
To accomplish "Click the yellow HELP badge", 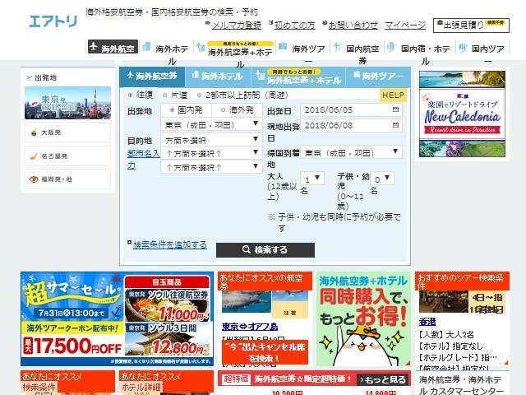I will (x=393, y=95).
